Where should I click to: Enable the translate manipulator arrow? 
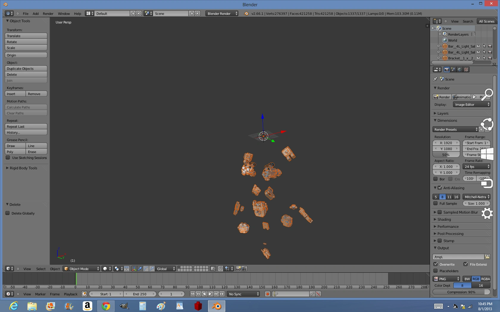pos(140,269)
